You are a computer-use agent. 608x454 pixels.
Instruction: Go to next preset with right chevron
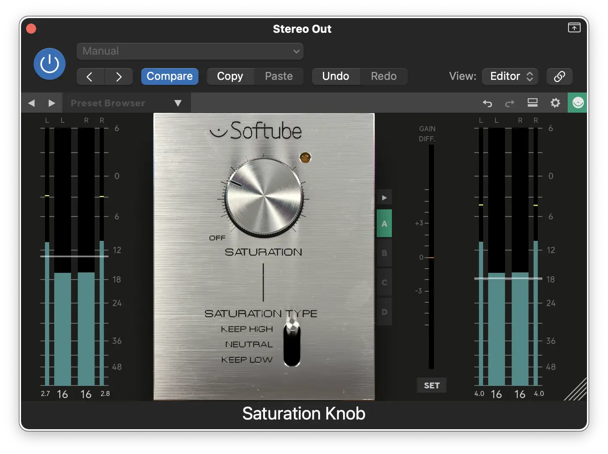pyautogui.click(x=119, y=77)
